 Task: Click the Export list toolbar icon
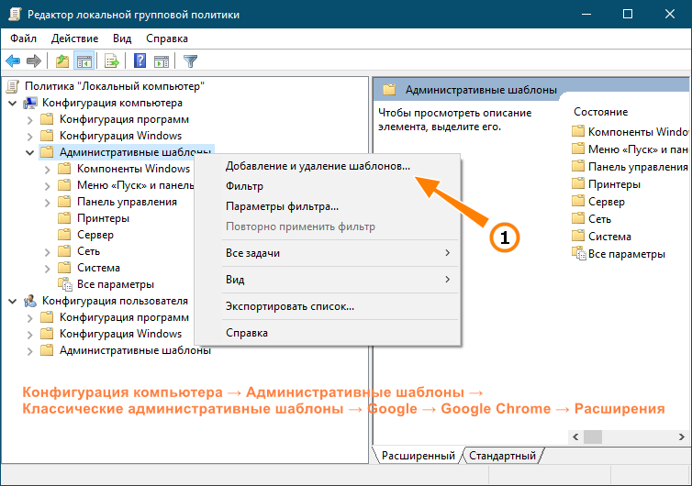112,61
